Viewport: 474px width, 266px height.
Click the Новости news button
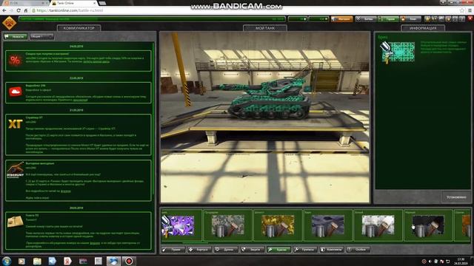(16, 36)
